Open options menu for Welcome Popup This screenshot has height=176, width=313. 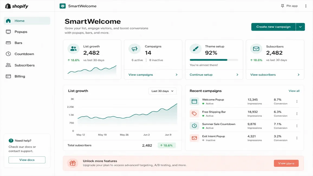click(297, 101)
